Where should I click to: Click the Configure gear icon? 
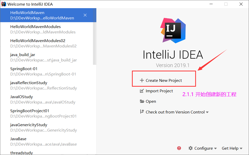tap(191, 148)
